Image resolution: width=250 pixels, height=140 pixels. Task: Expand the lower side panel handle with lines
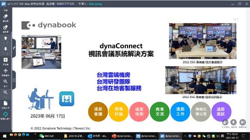pos(14,80)
